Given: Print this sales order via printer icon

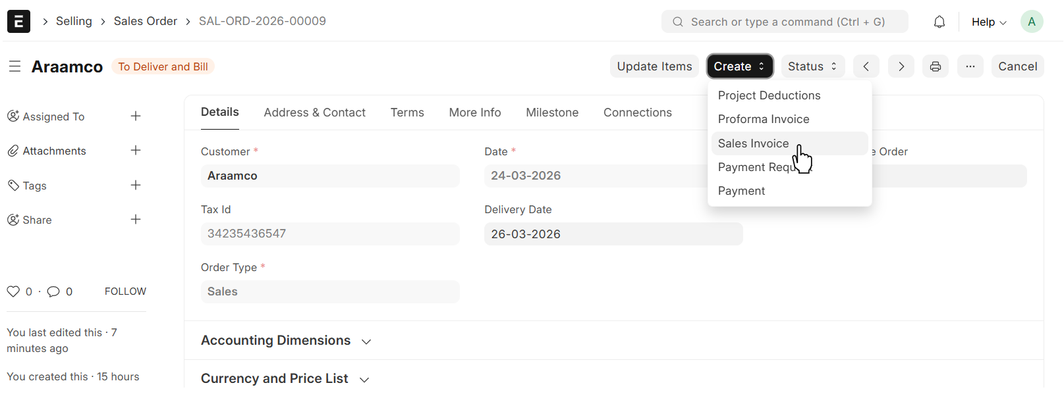Looking at the screenshot, I should point(935,66).
